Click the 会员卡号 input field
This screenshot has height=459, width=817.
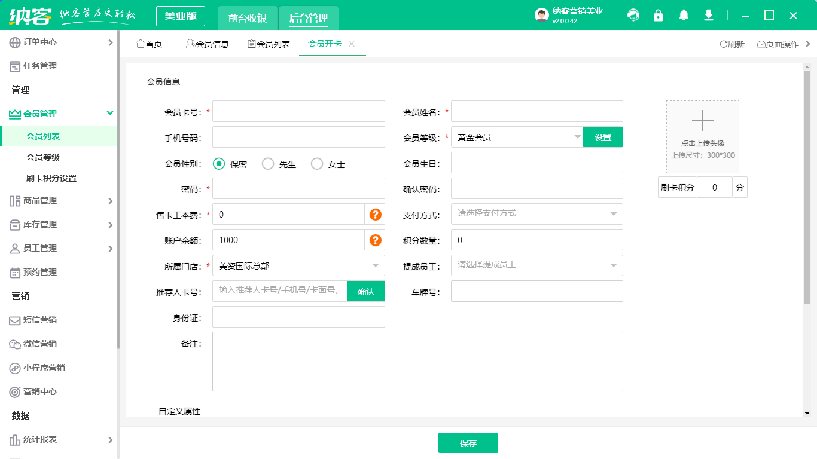click(x=298, y=111)
